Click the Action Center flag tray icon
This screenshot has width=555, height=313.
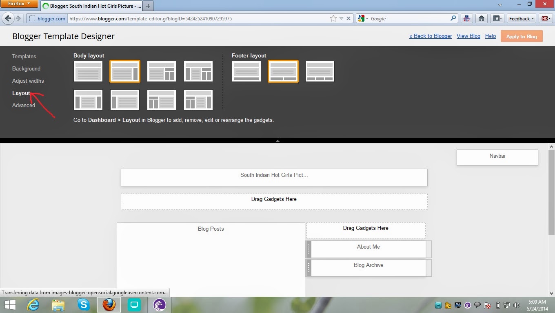pyautogui.click(x=487, y=305)
